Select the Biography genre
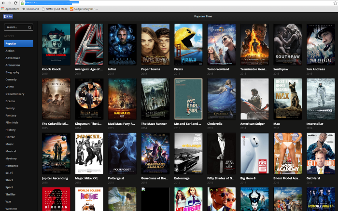338x211 pixels. 13,72
